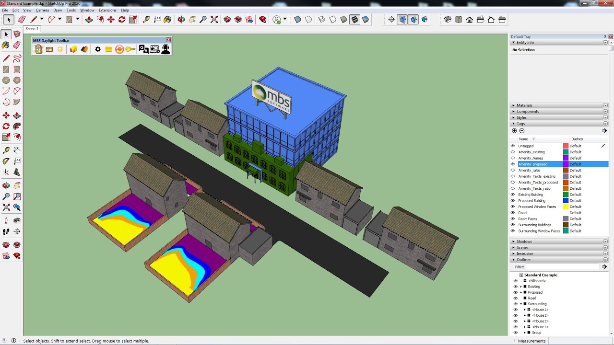Pick the Tape Measure tool in top toolbar
Screen dimensions: 614x345
coord(146,20)
